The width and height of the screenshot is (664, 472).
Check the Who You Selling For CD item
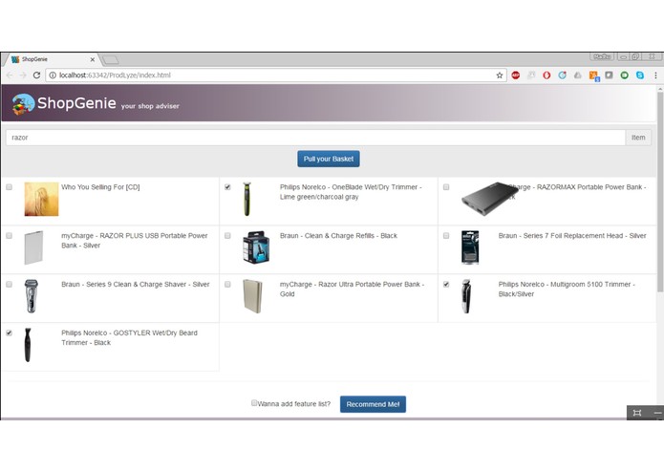(9, 187)
